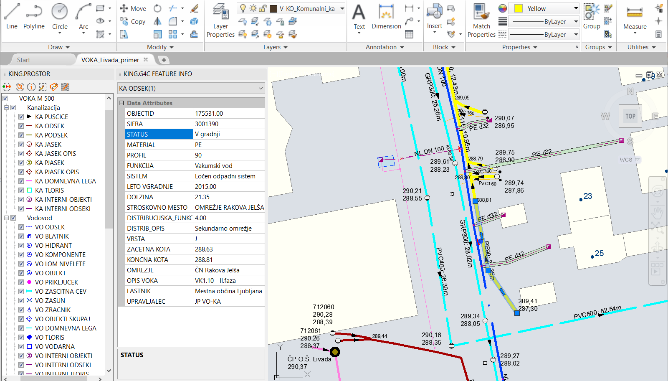This screenshot has width=668, height=381.
Task: Click the Copy button
Action: pyautogui.click(x=133, y=21)
